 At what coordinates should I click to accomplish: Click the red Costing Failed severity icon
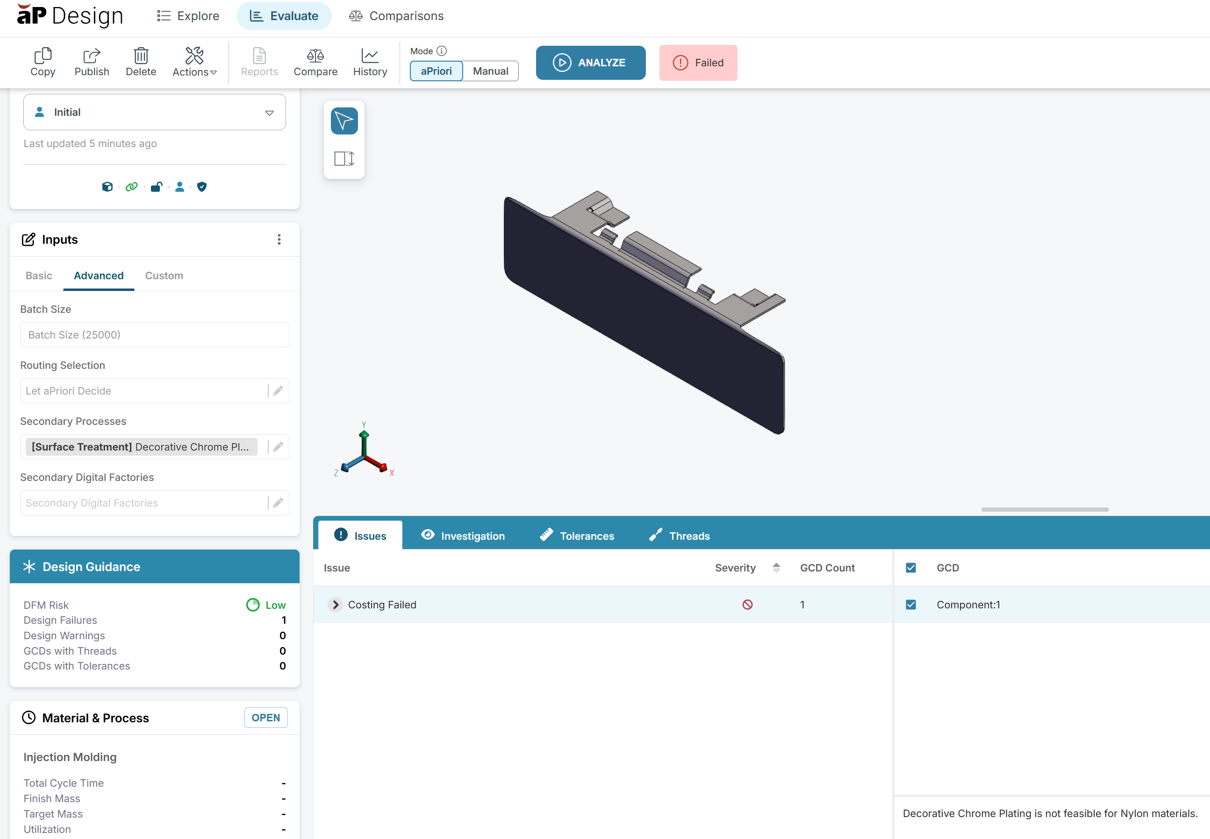pyautogui.click(x=747, y=605)
